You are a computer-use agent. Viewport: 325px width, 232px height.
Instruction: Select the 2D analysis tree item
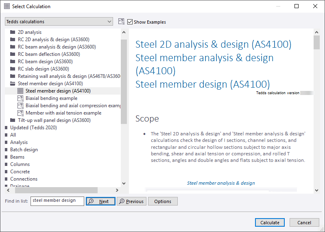[x=30, y=32]
